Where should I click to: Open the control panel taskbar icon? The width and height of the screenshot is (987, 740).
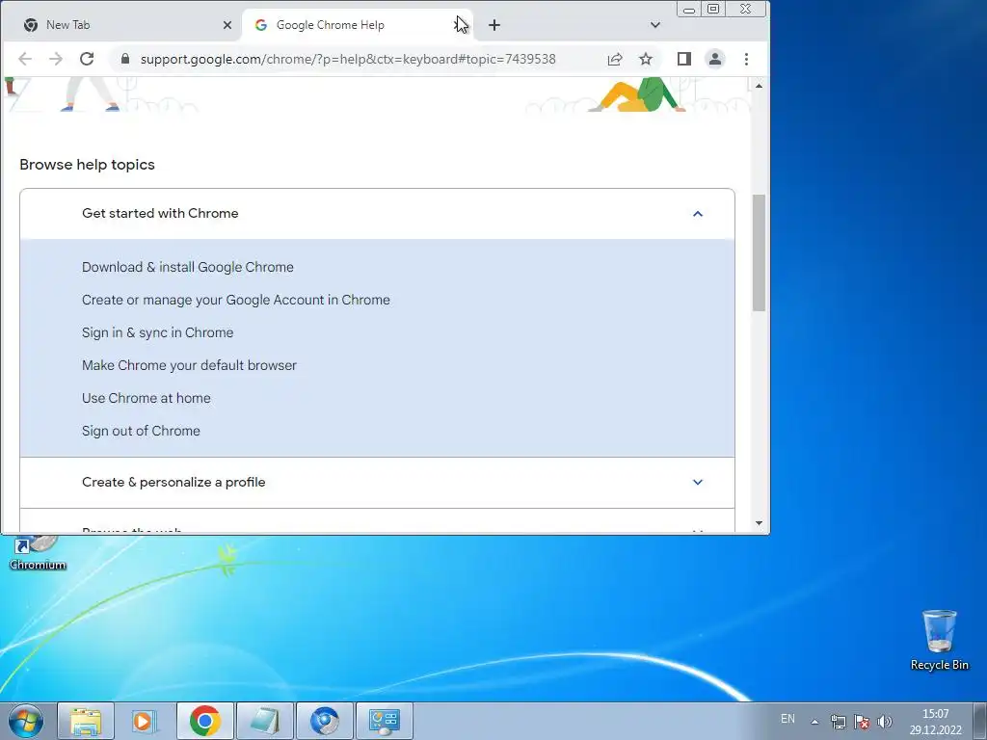(385, 721)
